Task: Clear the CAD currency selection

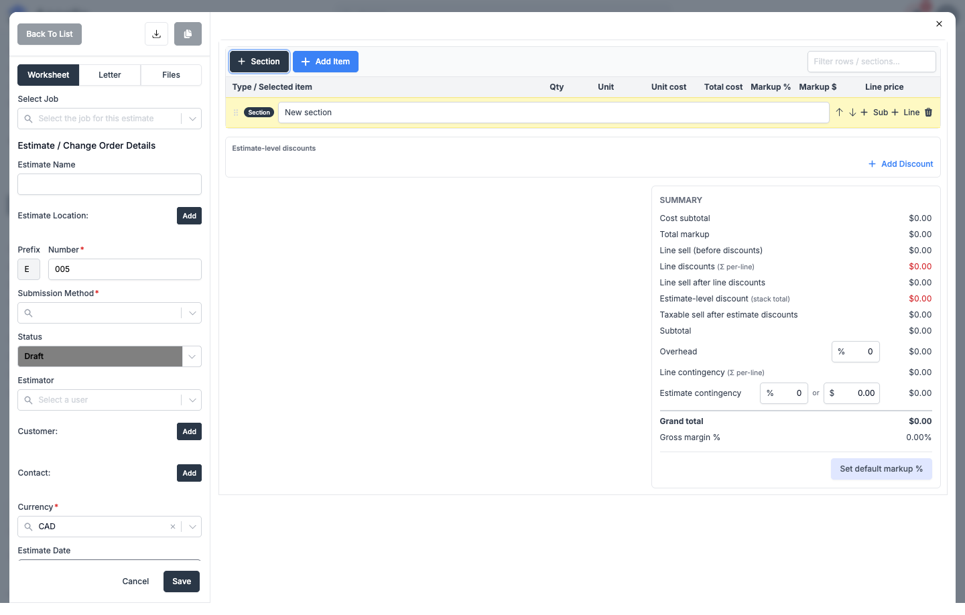Action: tap(173, 527)
